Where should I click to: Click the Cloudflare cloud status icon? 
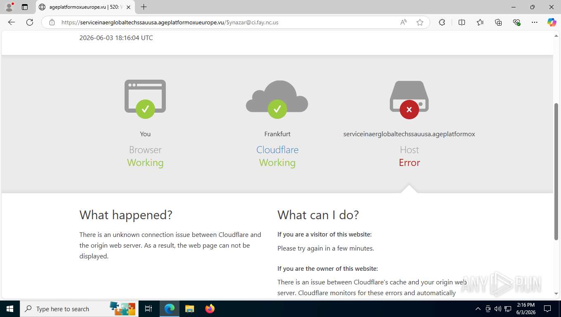pyautogui.click(x=277, y=99)
